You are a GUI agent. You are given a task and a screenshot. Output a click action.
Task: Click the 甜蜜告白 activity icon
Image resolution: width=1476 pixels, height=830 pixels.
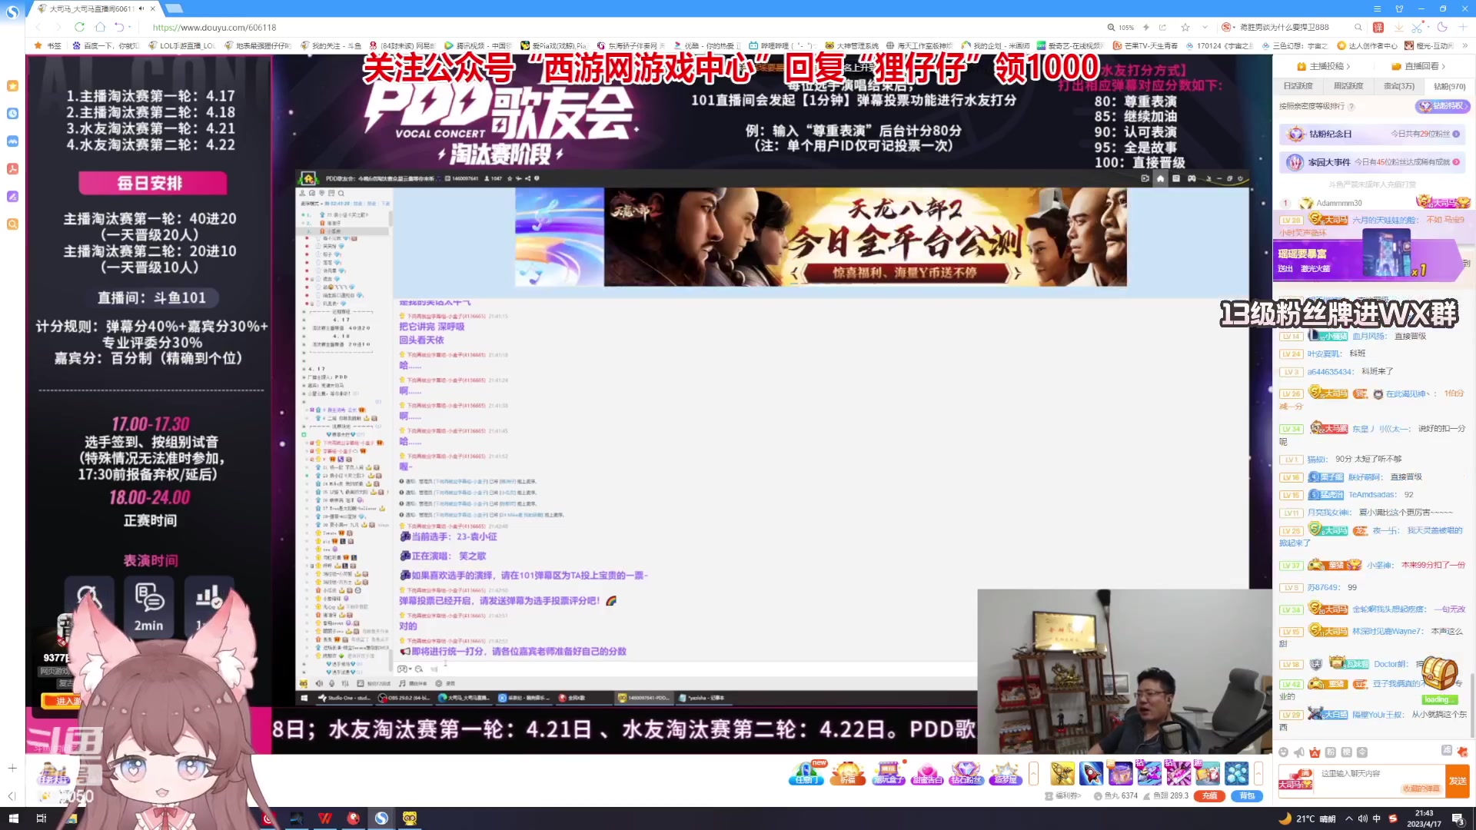pos(926,772)
